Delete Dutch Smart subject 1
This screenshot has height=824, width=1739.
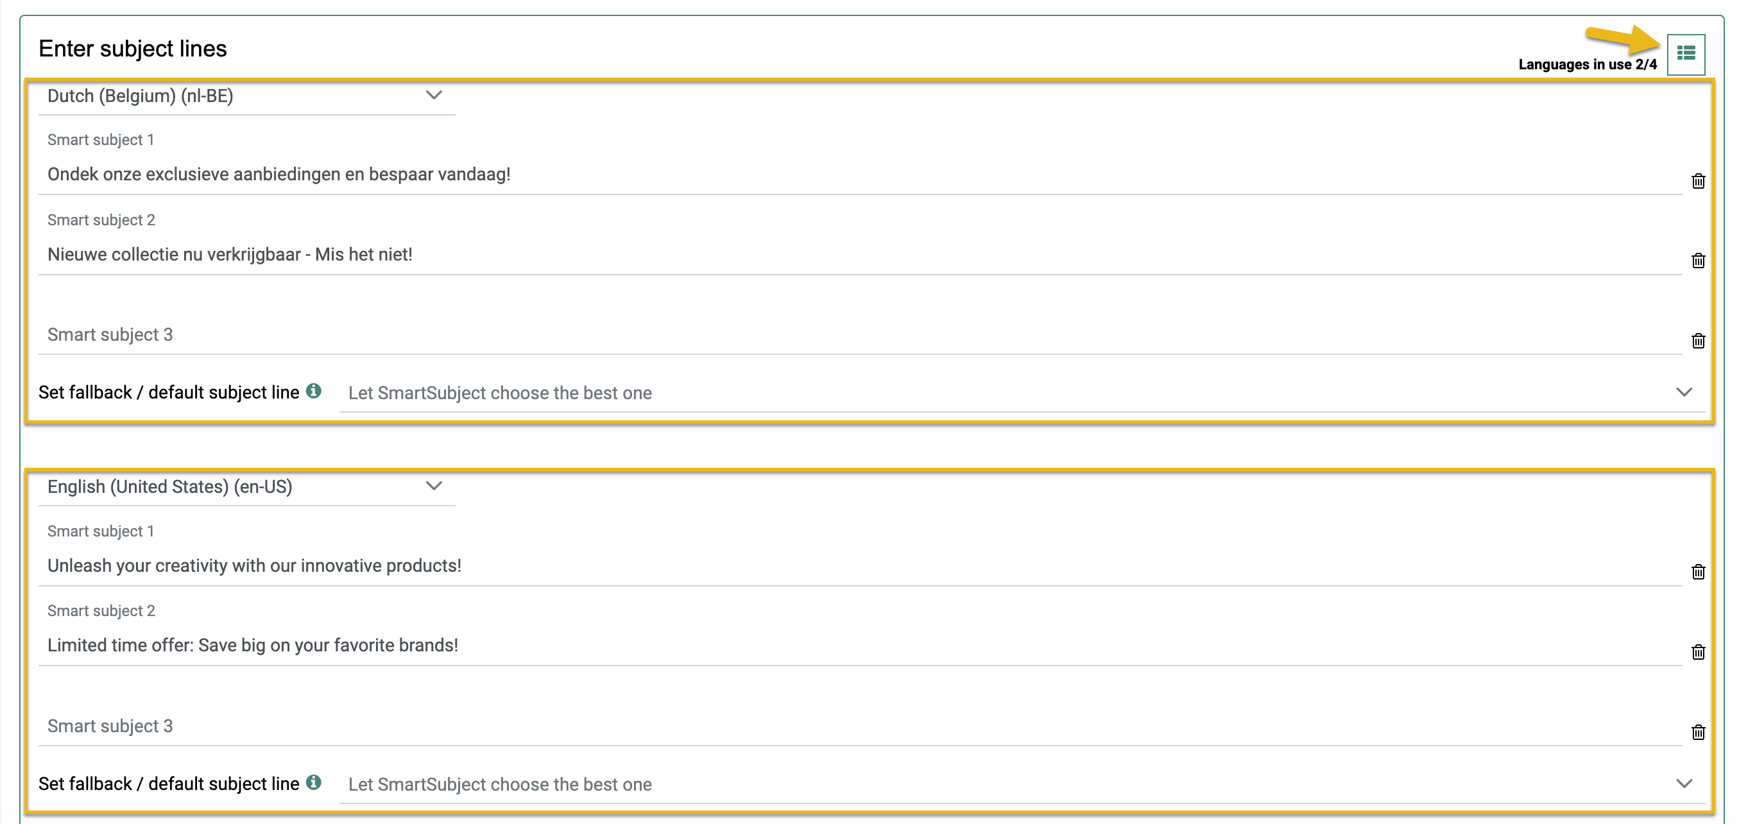pyautogui.click(x=1698, y=181)
